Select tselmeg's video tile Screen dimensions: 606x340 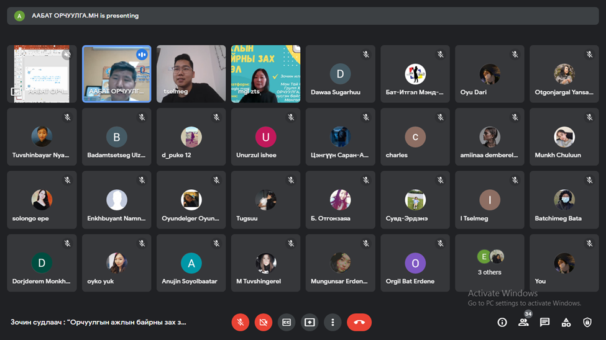[x=191, y=74]
